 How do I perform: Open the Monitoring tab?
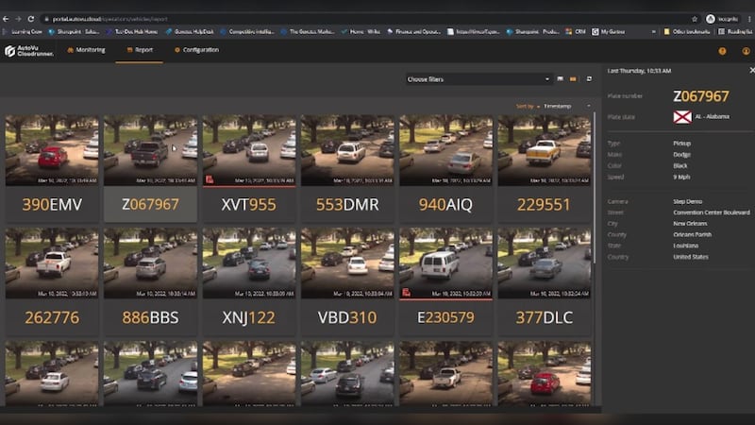click(86, 50)
